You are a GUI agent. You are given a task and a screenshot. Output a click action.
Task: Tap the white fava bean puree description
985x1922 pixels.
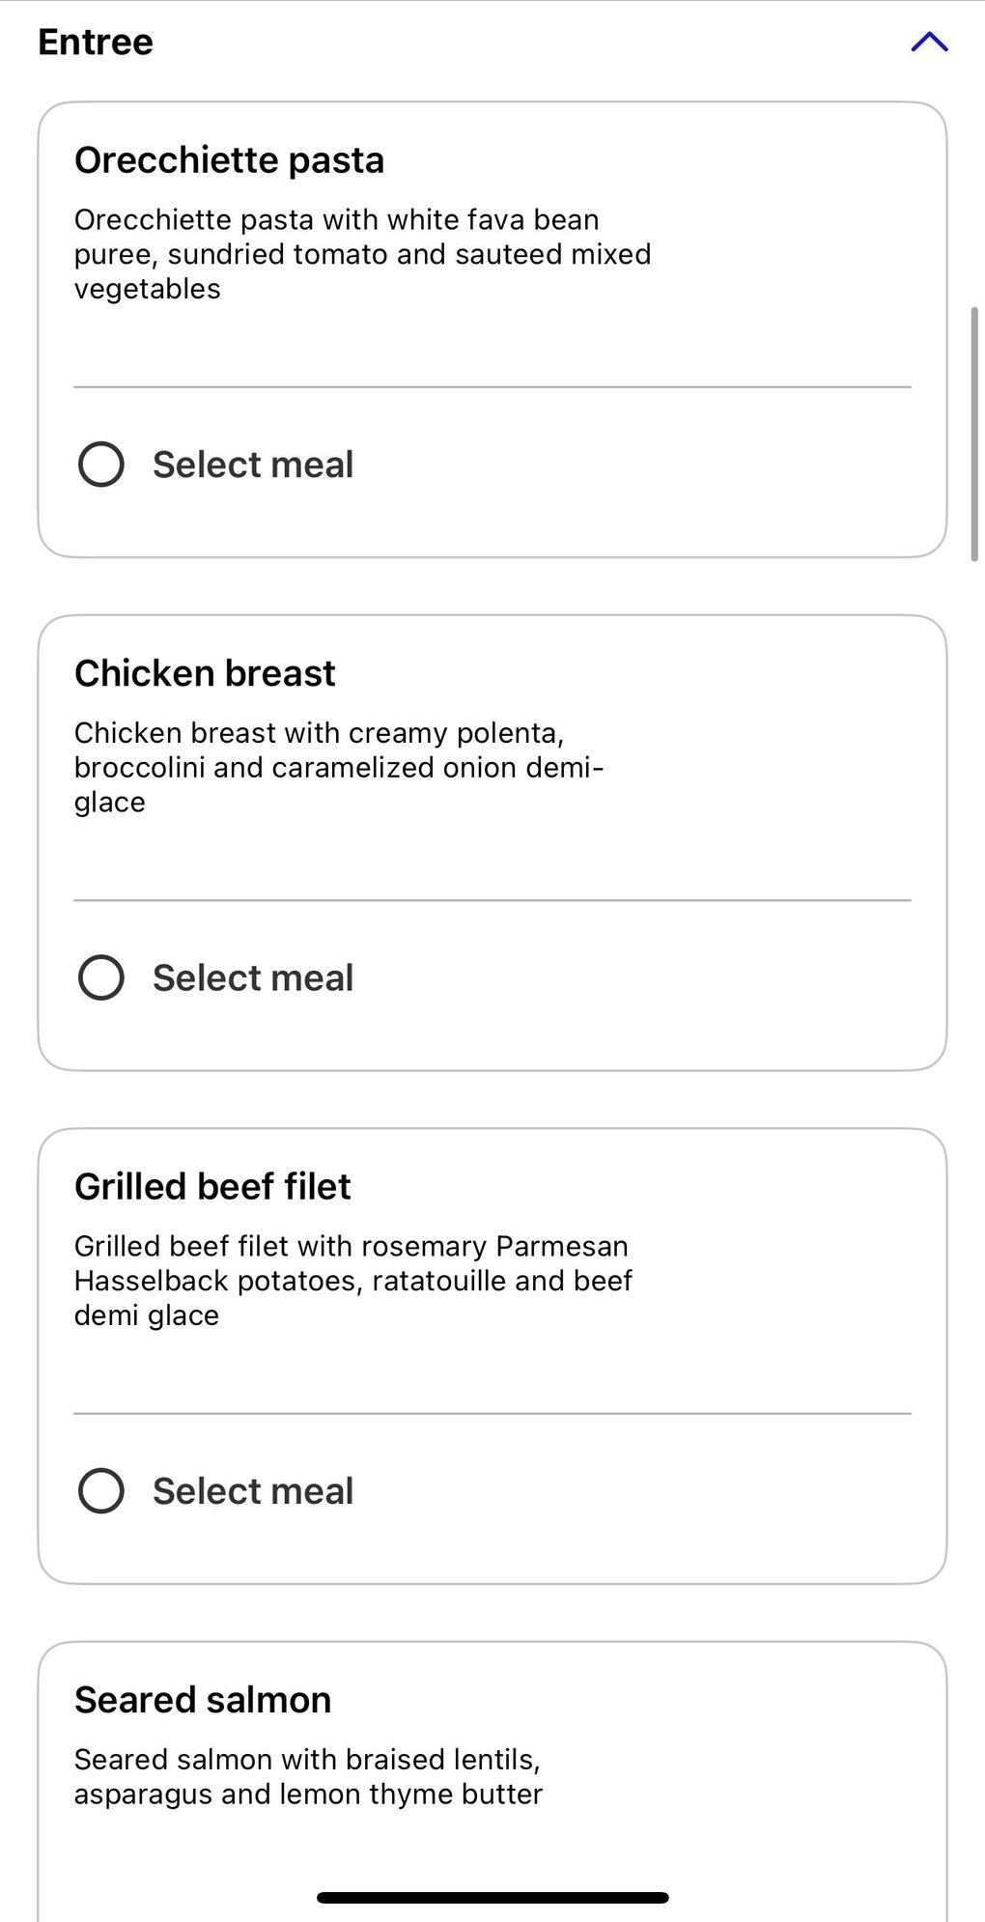pos(362,254)
